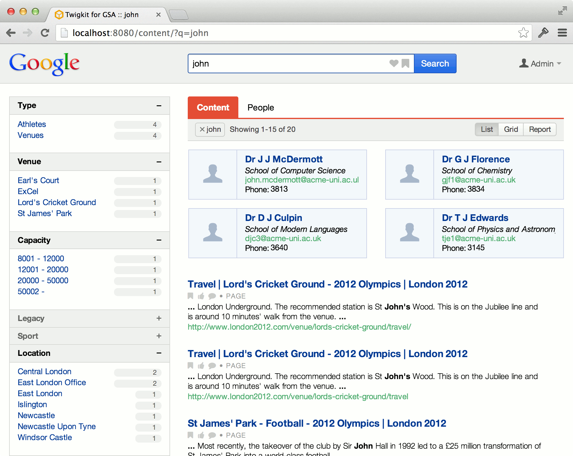Click Dr J J McDermott's avatar thumbnail
The width and height of the screenshot is (573, 456).
[213, 174]
